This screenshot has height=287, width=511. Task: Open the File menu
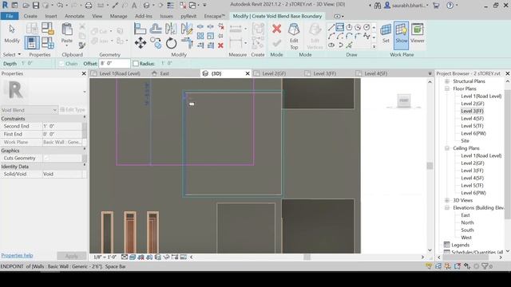[10, 16]
